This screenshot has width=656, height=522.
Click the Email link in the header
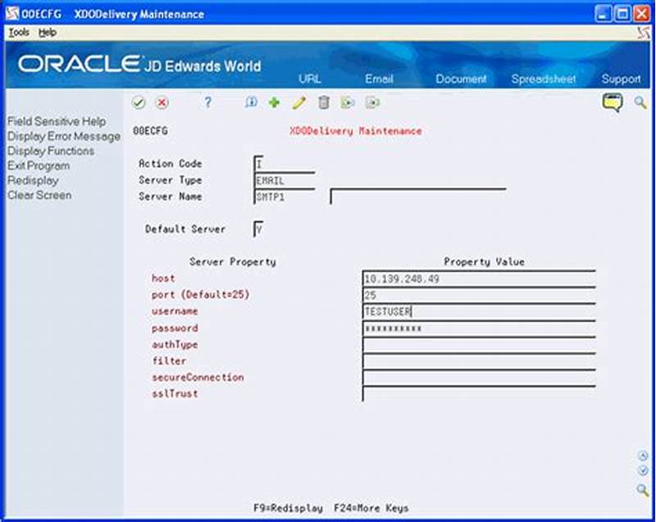point(378,79)
